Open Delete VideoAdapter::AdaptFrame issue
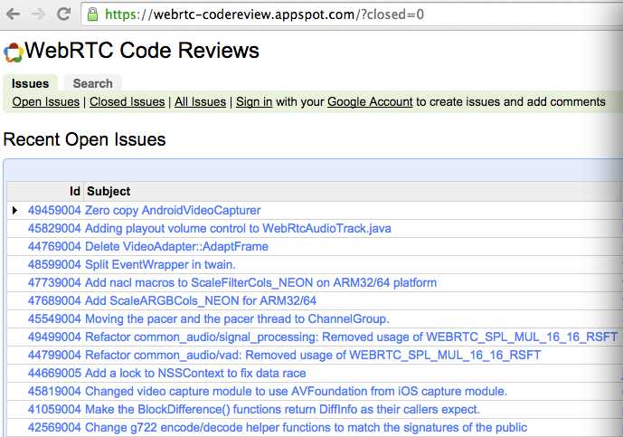The image size is (623, 437). click(x=176, y=246)
